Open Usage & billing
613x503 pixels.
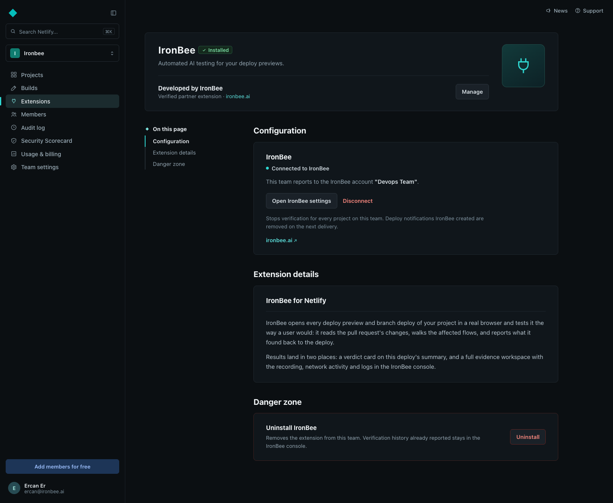[x=62, y=154]
